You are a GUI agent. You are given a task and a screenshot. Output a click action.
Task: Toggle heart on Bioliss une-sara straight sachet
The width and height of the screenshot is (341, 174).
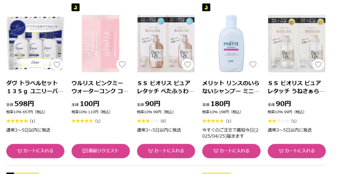coord(318,64)
